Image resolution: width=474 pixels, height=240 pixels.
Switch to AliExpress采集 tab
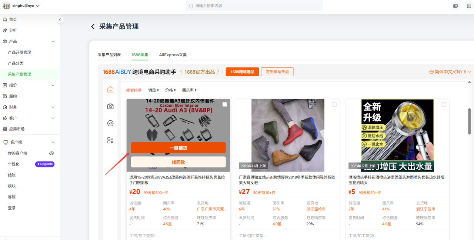click(x=173, y=55)
